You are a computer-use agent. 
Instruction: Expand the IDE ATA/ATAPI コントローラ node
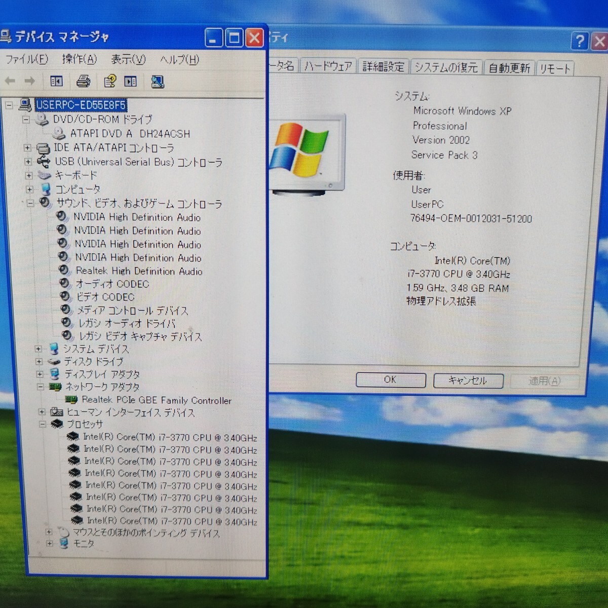[27, 148]
